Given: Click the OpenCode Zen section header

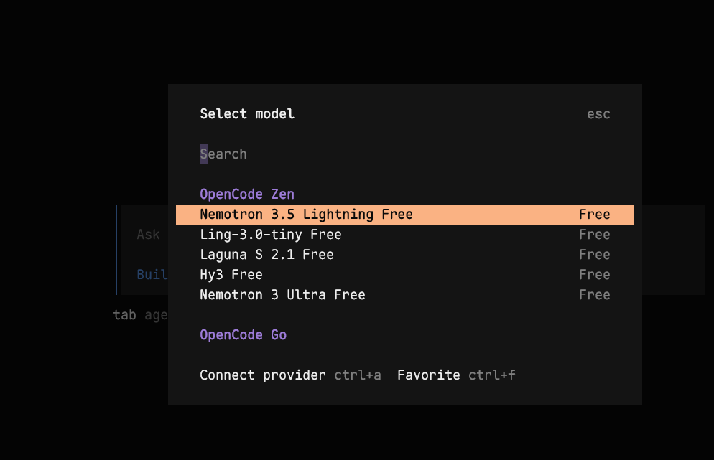Looking at the screenshot, I should pyautogui.click(x=247, y=194).
